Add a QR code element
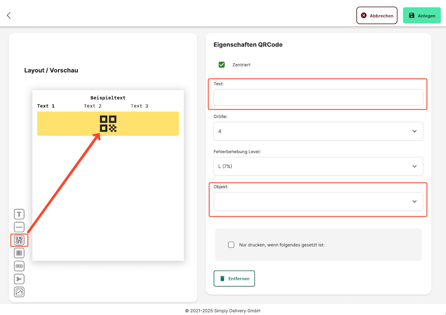The width and height of the screenshot is (446, 315). [19, 240]
